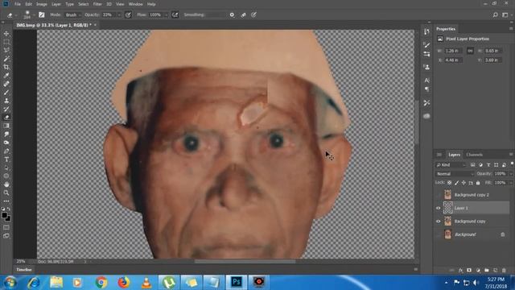This screenshot has width=515, height=290.
Task: Select the Properties panel tab
Action: point(446,29)
